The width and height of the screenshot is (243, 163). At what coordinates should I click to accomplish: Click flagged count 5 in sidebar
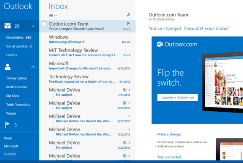point(16,125)
